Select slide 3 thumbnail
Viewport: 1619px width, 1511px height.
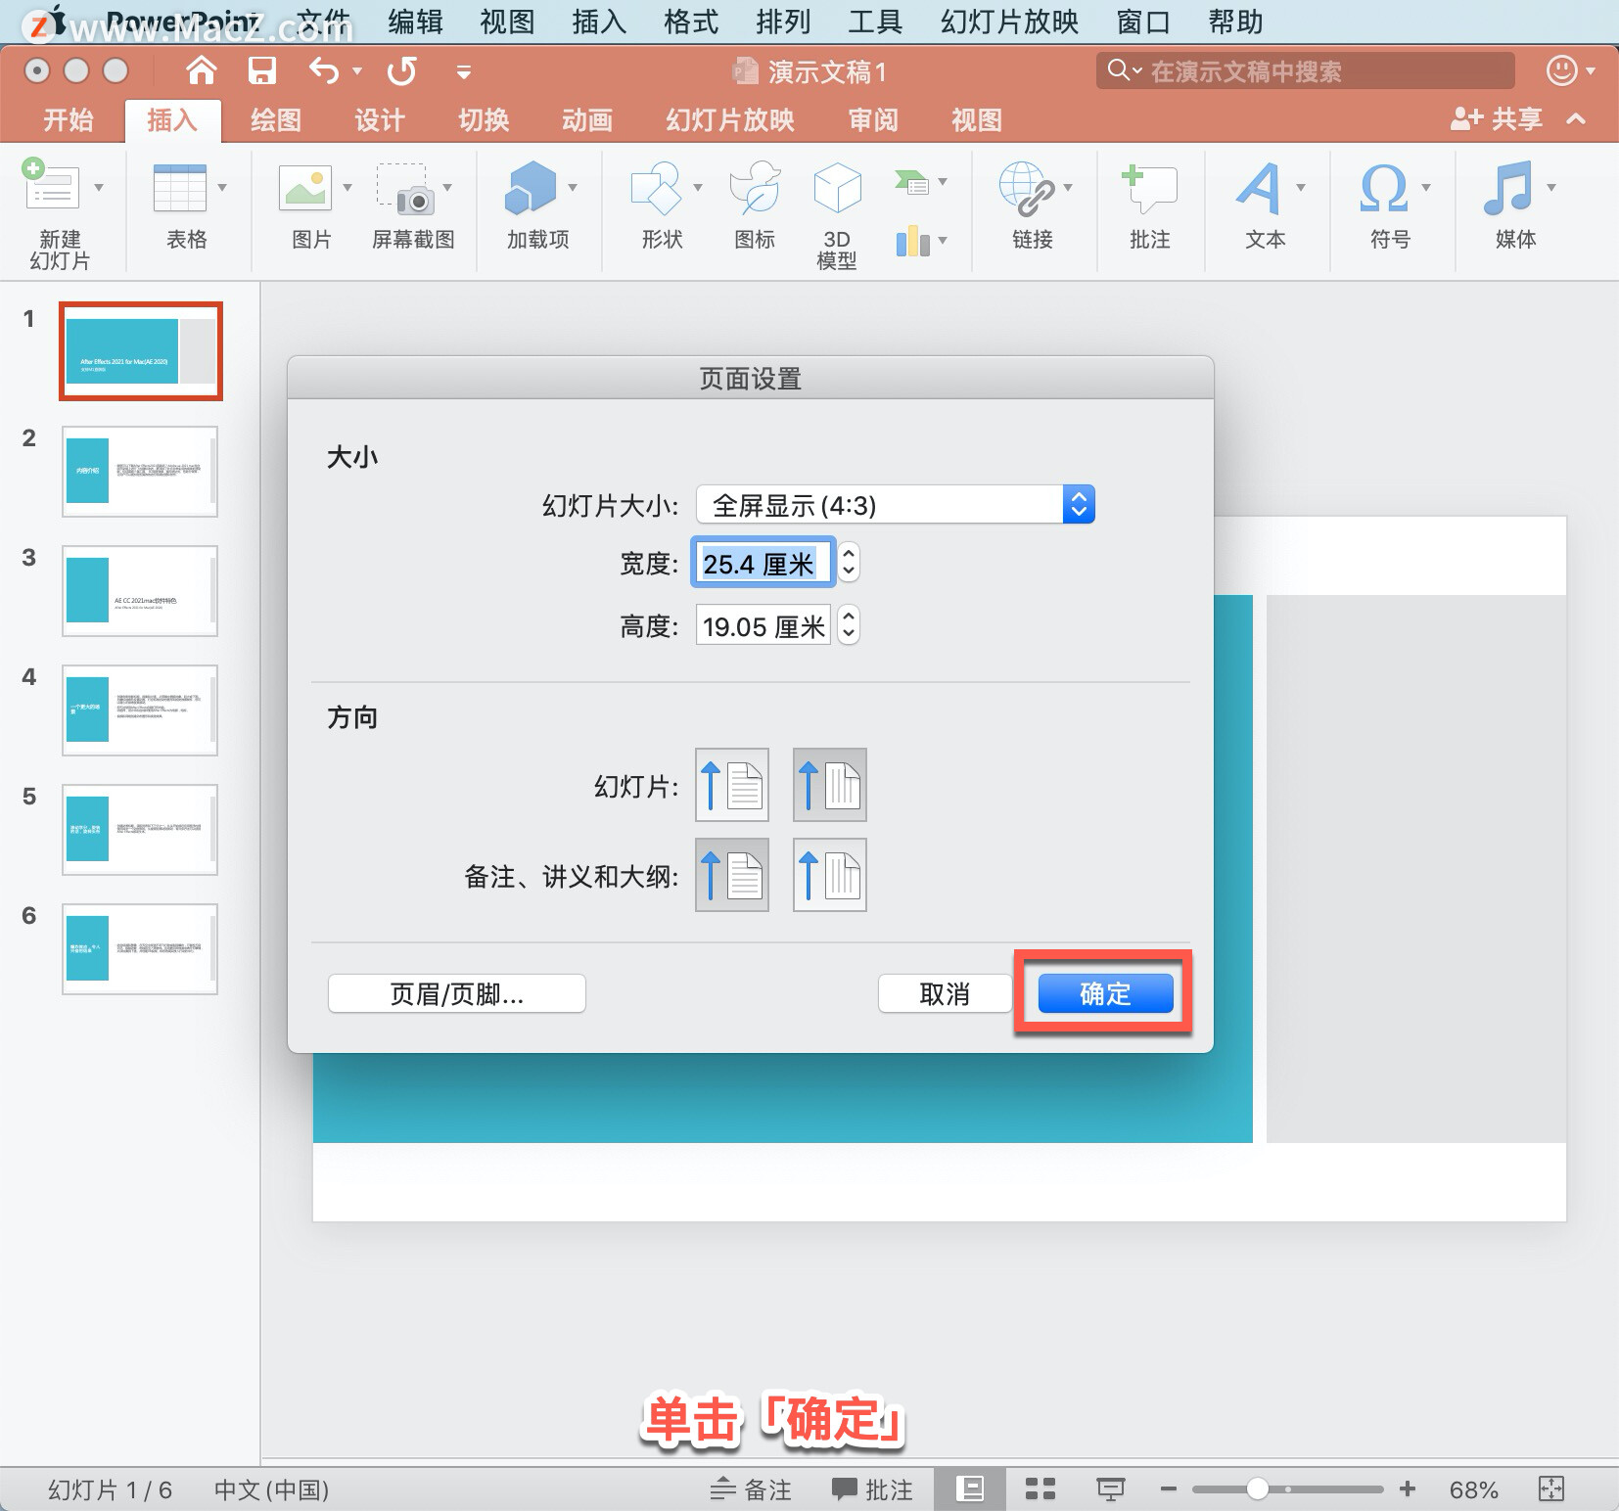click(x=140, y=591)
